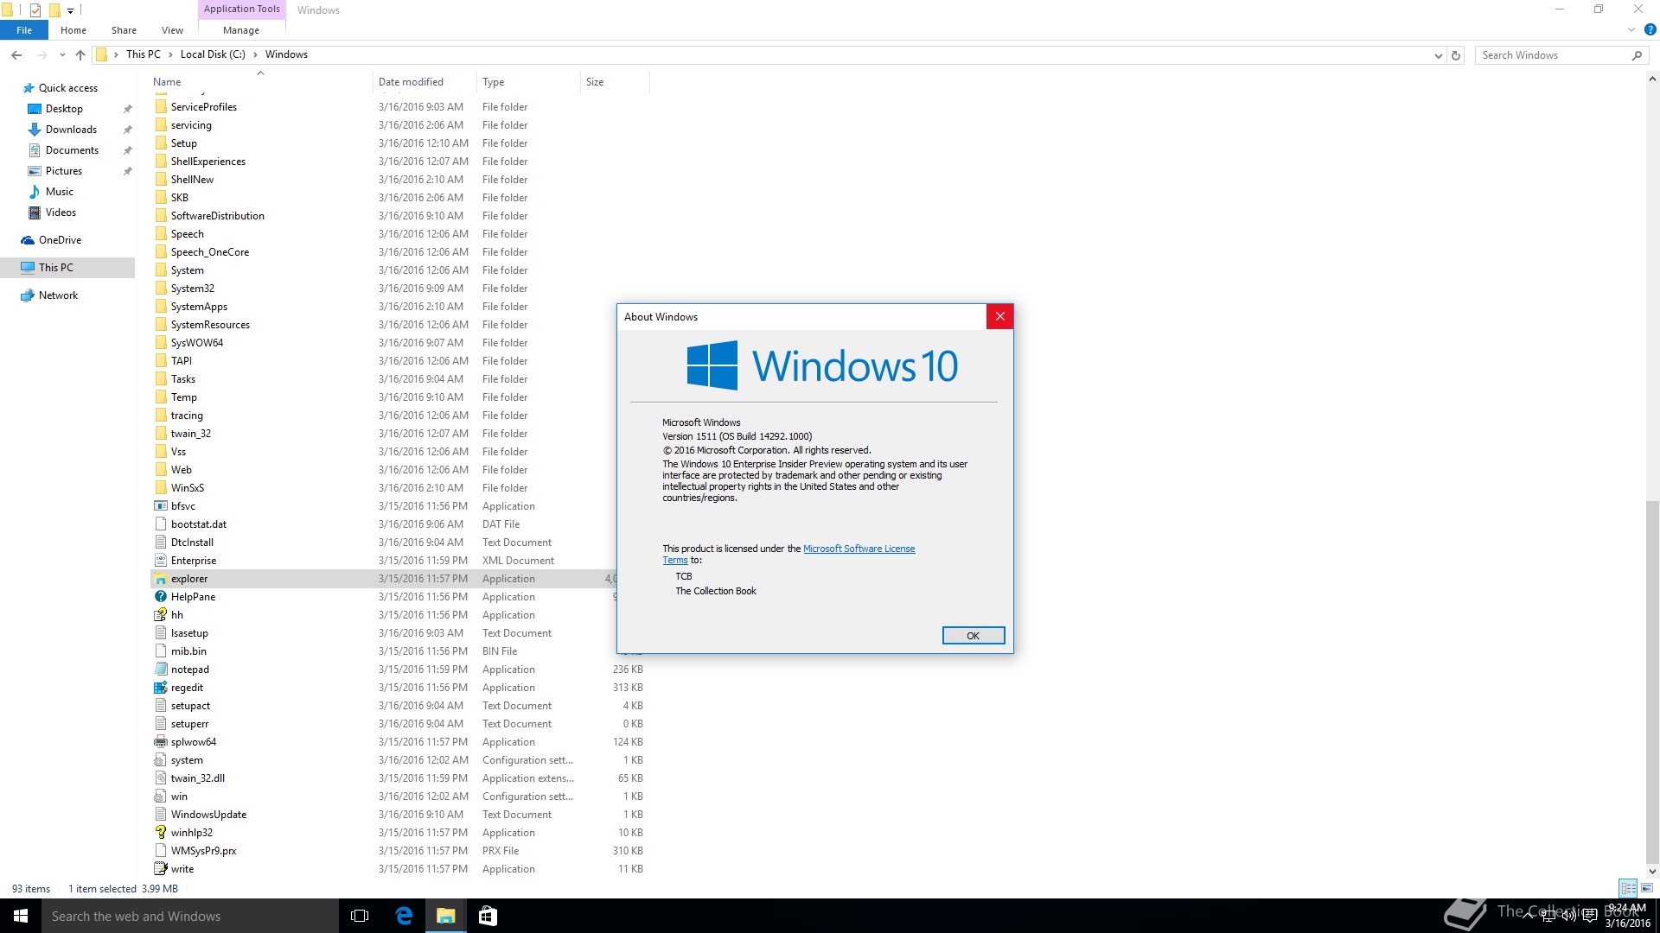Go back with the Back arrow

coord(16,54)
